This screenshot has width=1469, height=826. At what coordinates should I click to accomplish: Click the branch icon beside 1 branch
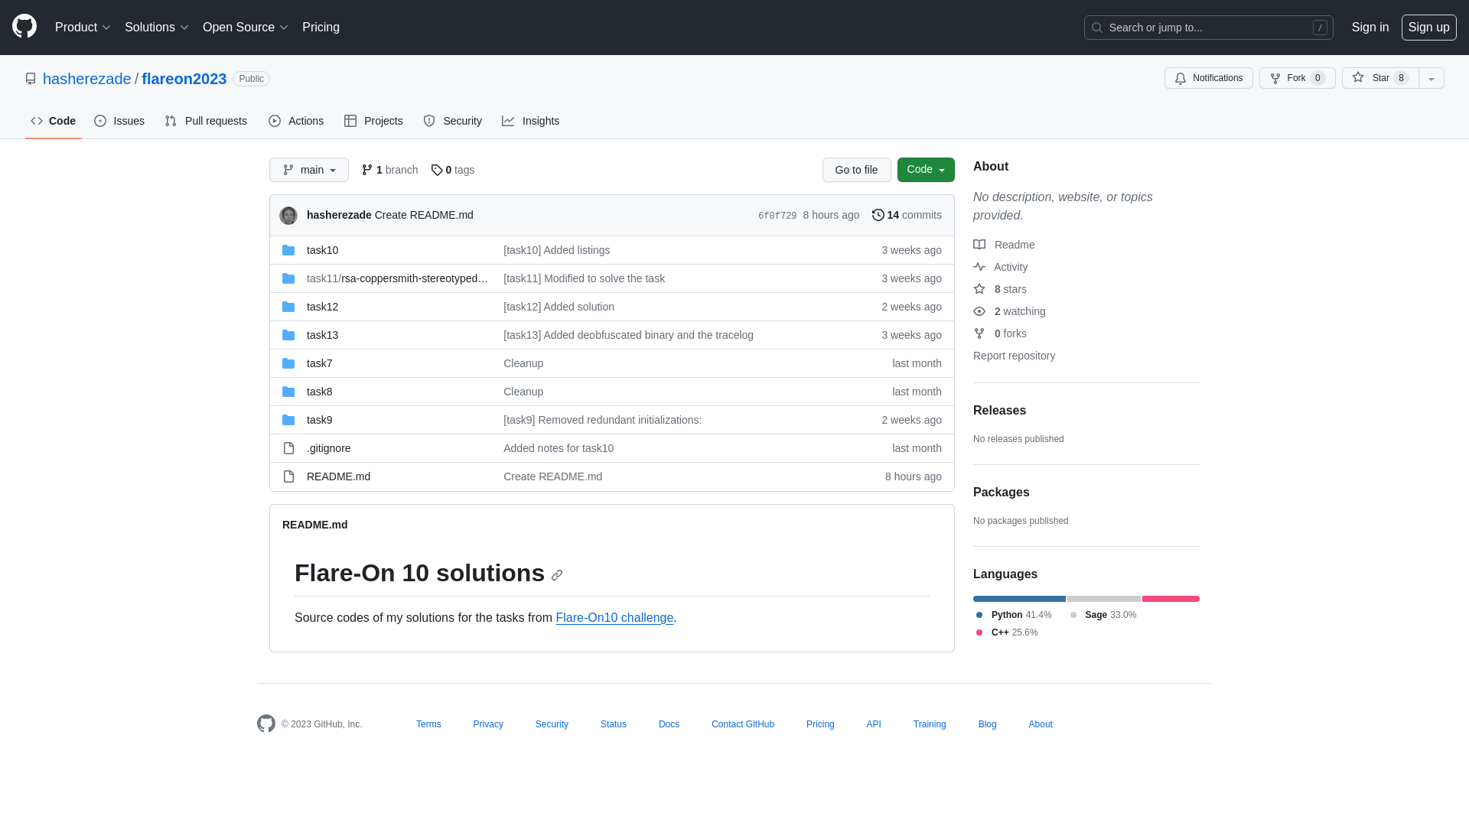(367, 170)
